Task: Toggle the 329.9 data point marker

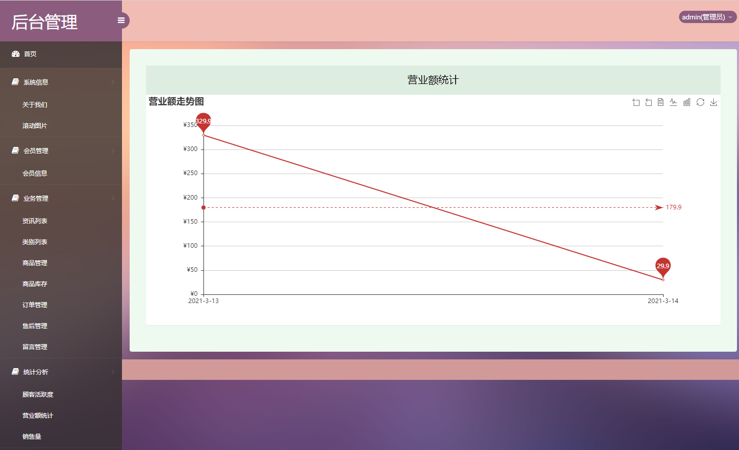Action: [x=203, y=122]
